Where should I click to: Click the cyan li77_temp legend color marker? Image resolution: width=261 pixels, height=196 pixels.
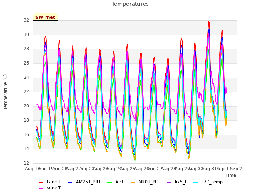196,183
